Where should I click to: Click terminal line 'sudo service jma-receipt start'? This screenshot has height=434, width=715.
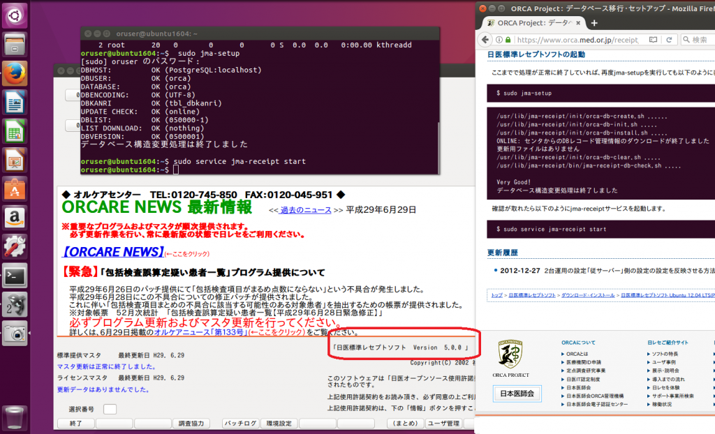coord(239,161)
